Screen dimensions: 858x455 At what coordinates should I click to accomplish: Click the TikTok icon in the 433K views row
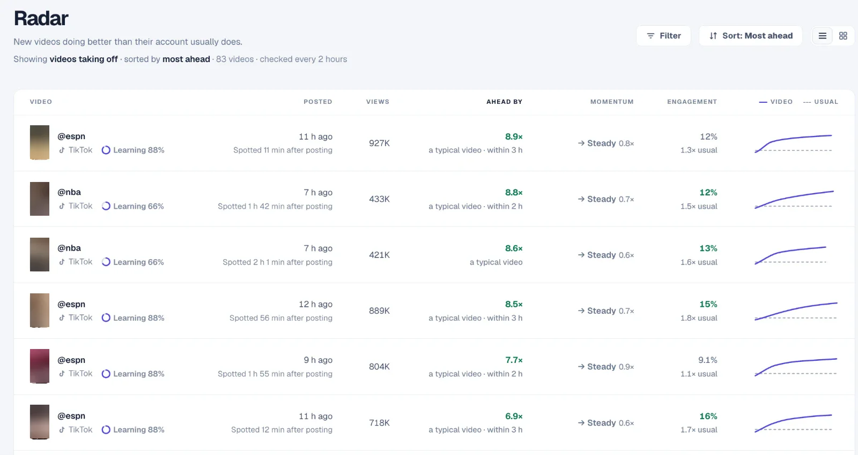pyautogui.click(x=62, y=206)
